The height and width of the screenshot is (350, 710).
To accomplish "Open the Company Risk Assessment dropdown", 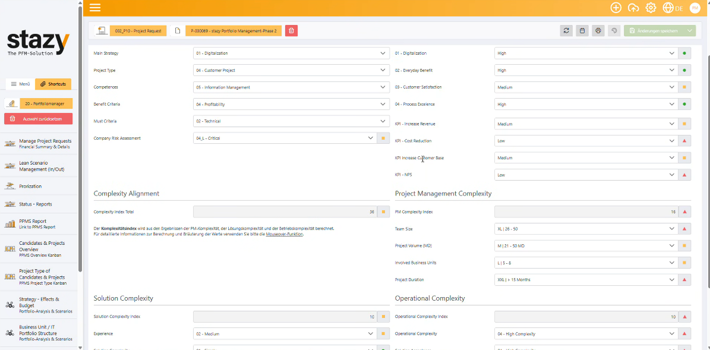I will pos(285,138).
